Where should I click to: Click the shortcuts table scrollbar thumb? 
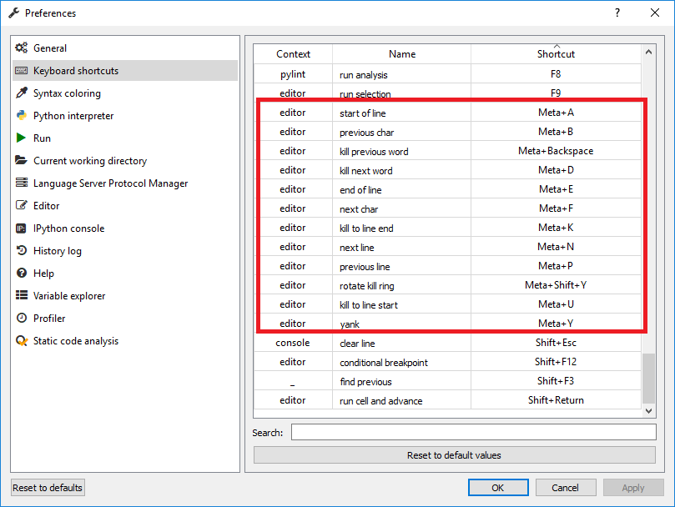[x=649, y=378]
